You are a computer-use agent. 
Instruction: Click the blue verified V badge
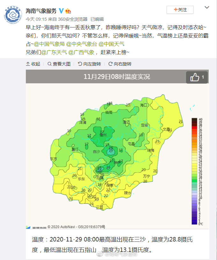tap(61, 11)
